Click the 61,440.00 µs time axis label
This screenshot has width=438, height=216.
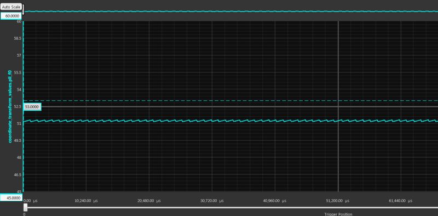pyautogui.click(x=401, y=201)
